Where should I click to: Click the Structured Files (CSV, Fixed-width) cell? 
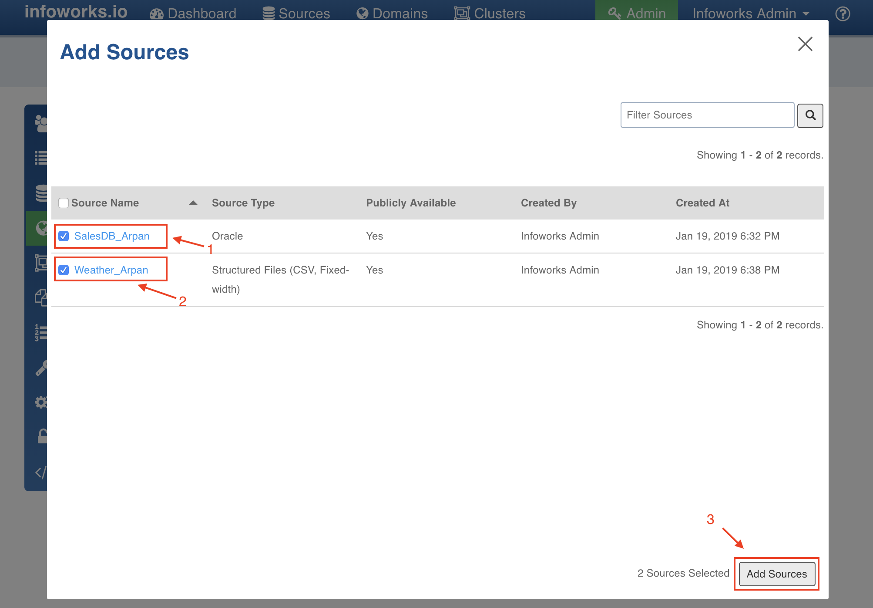pos(280,280)
